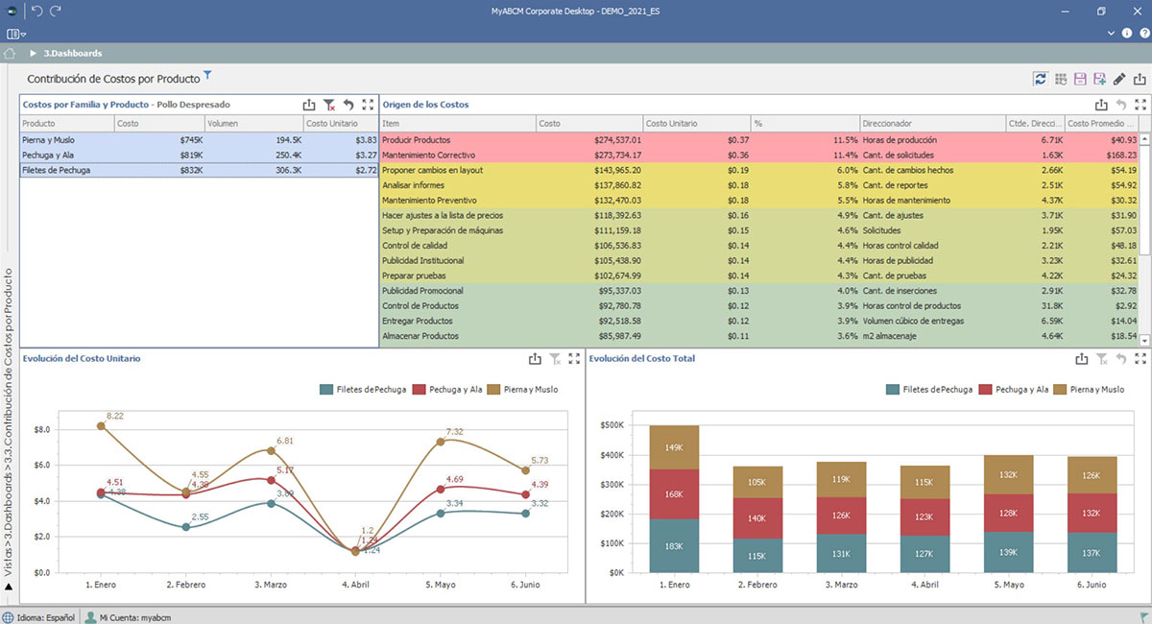1152x624 pixels.
Task: Sort by the Costo Unitario column in product table
Action: pyautogui.click(x=331, y=124)
